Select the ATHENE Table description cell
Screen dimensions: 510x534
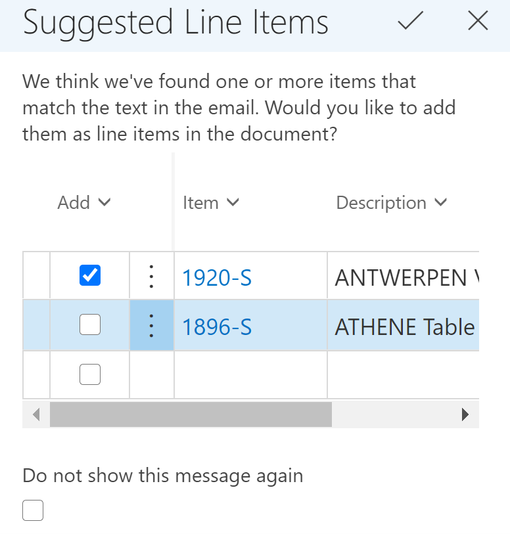click(x=404, y=326)
